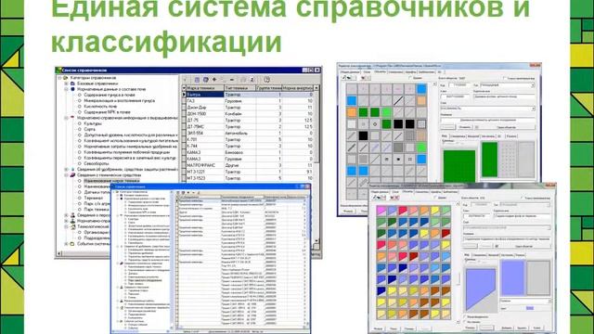Screen dimensions: 594x334
Task: Open the dropdown below the previews in the lower classifier editor
Action: pos(549,301)
